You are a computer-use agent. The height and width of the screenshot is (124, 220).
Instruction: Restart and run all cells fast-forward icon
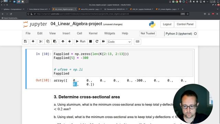(103, 41)
